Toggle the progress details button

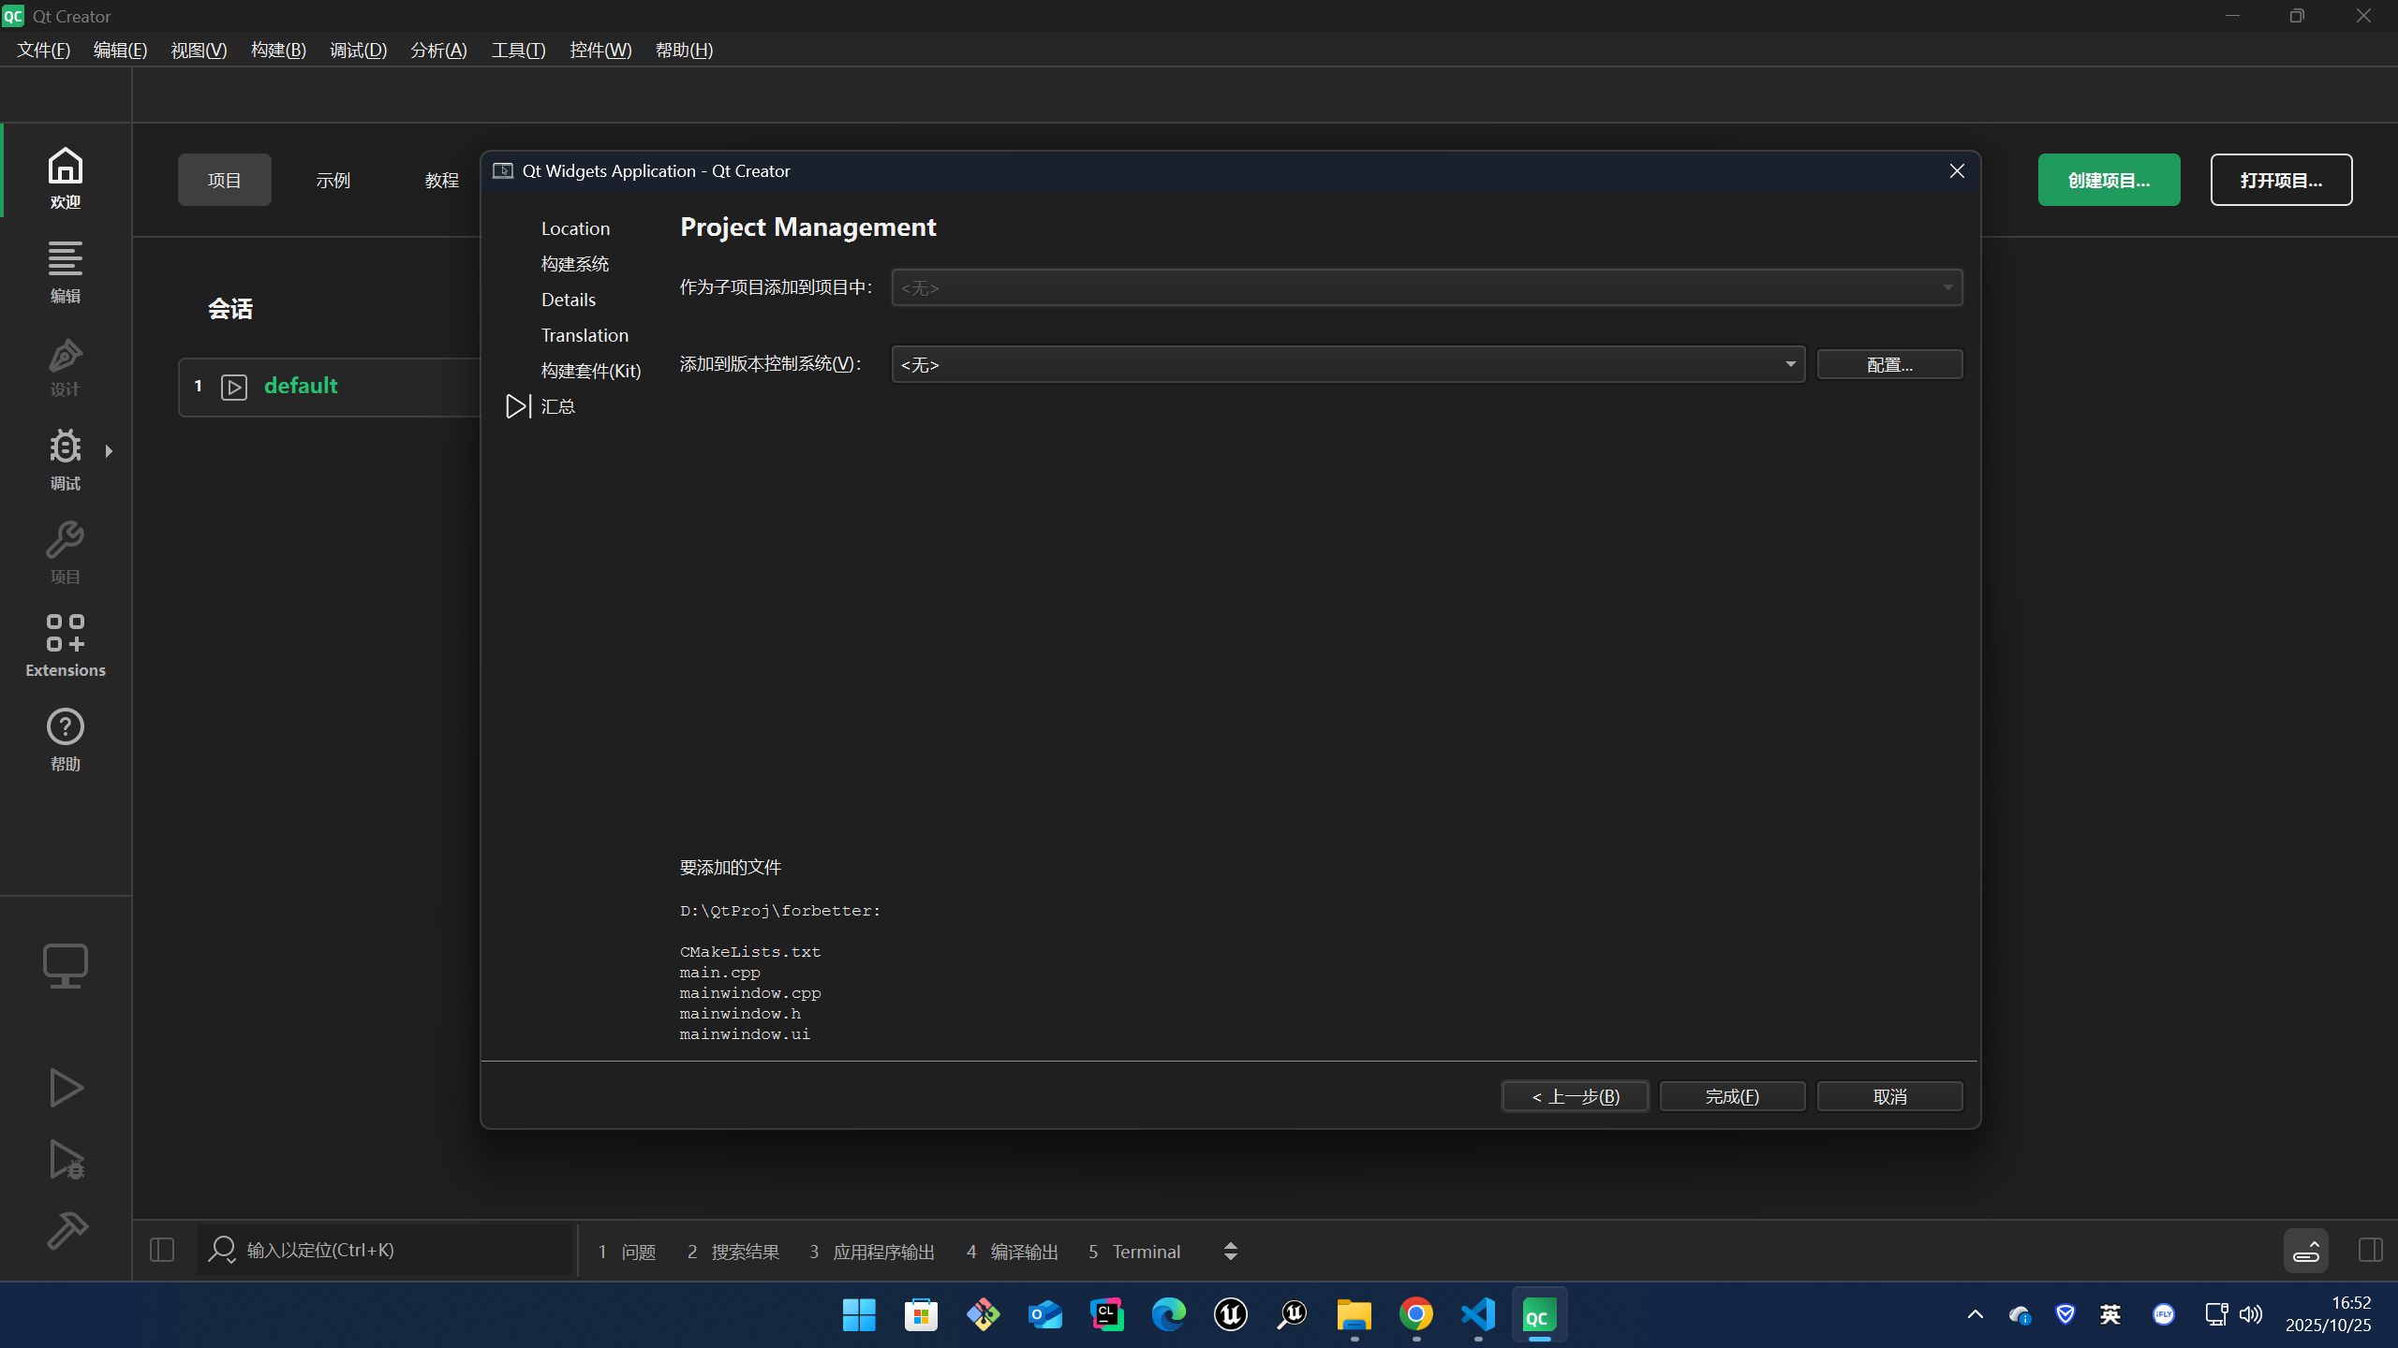tap(2305, 1251)
